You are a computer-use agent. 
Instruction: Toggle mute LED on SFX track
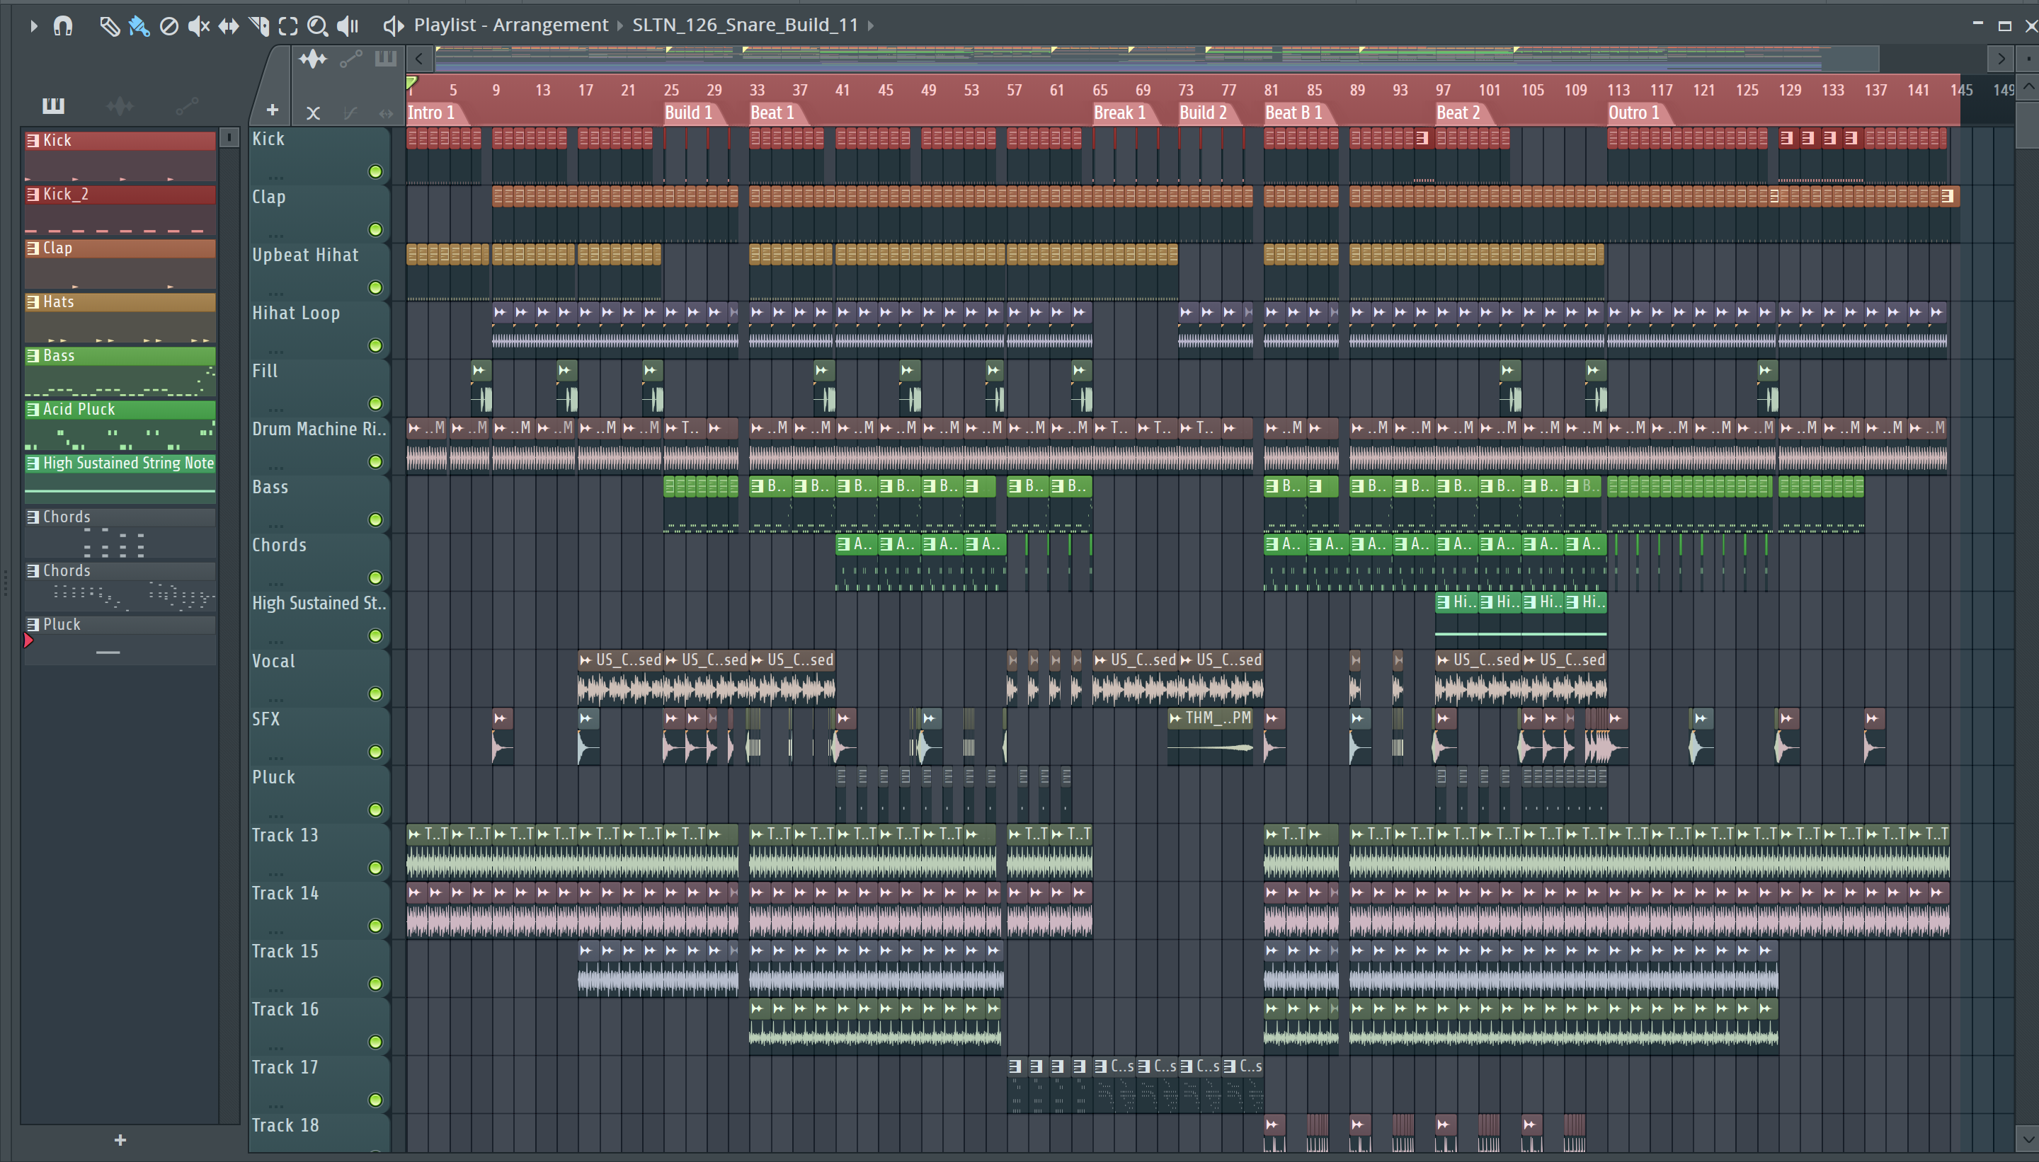(x=375, y=752)
